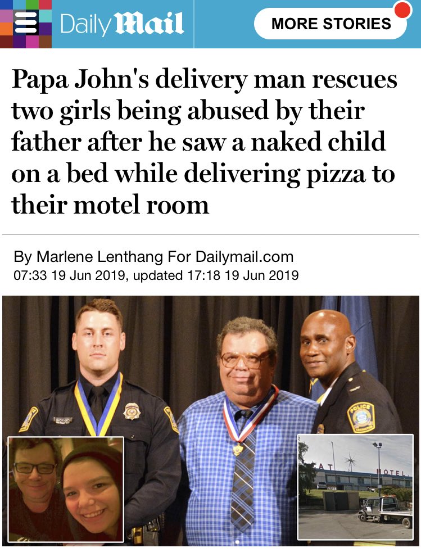Tap the red notification dot
The image size is (421, 557).
(x=403, y=10)
